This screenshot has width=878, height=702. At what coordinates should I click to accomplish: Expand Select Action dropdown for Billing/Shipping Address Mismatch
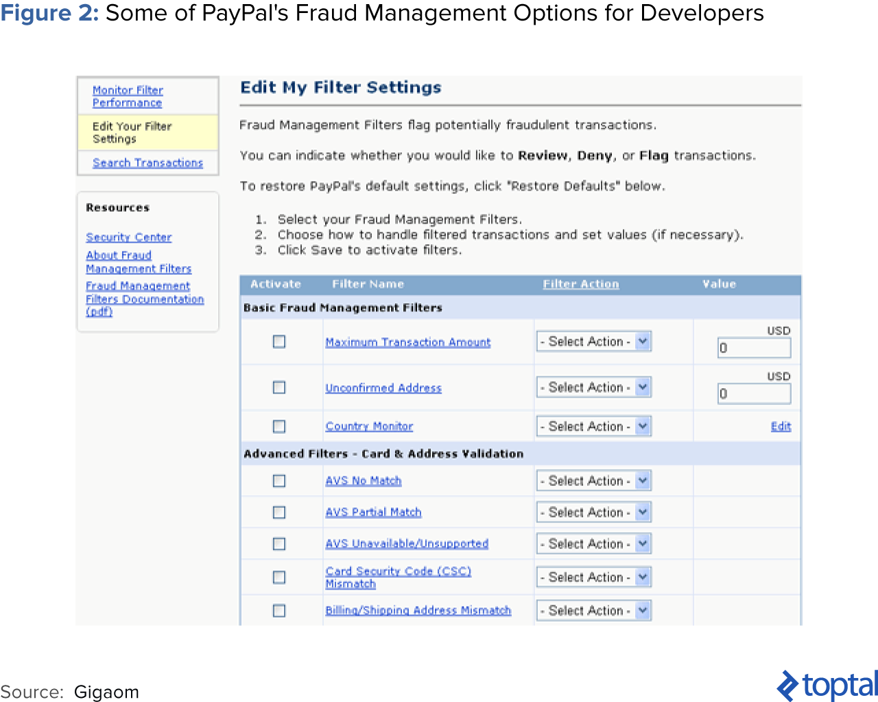point(594,610)
